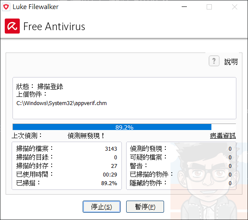This screenshot has width=248, height=220.
Task: Click the elapsed time value 00:29
Action: 110,174
